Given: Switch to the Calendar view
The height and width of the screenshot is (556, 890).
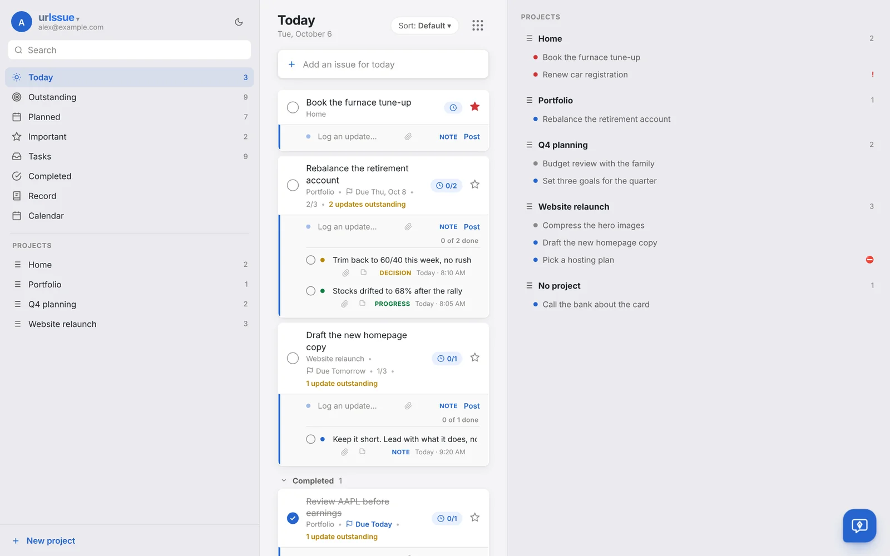Looking at the screenshot, I should coord(130,216).
